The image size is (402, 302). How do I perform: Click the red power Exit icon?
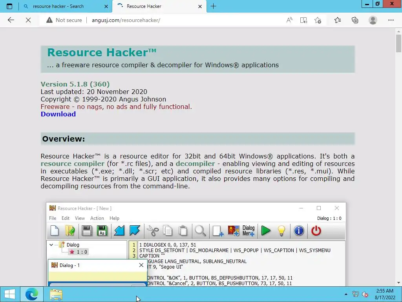pos(316,230)
